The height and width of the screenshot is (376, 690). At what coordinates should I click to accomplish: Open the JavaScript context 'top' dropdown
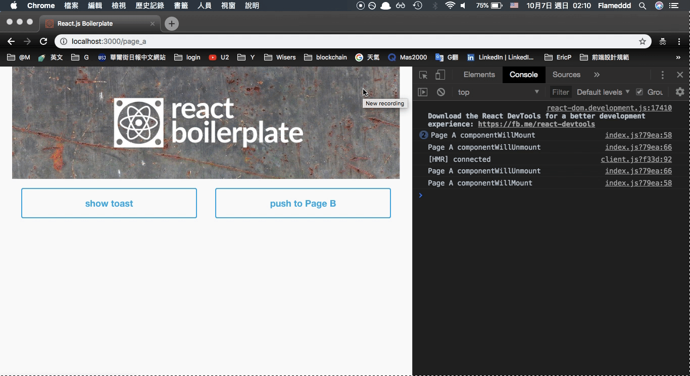498,92
